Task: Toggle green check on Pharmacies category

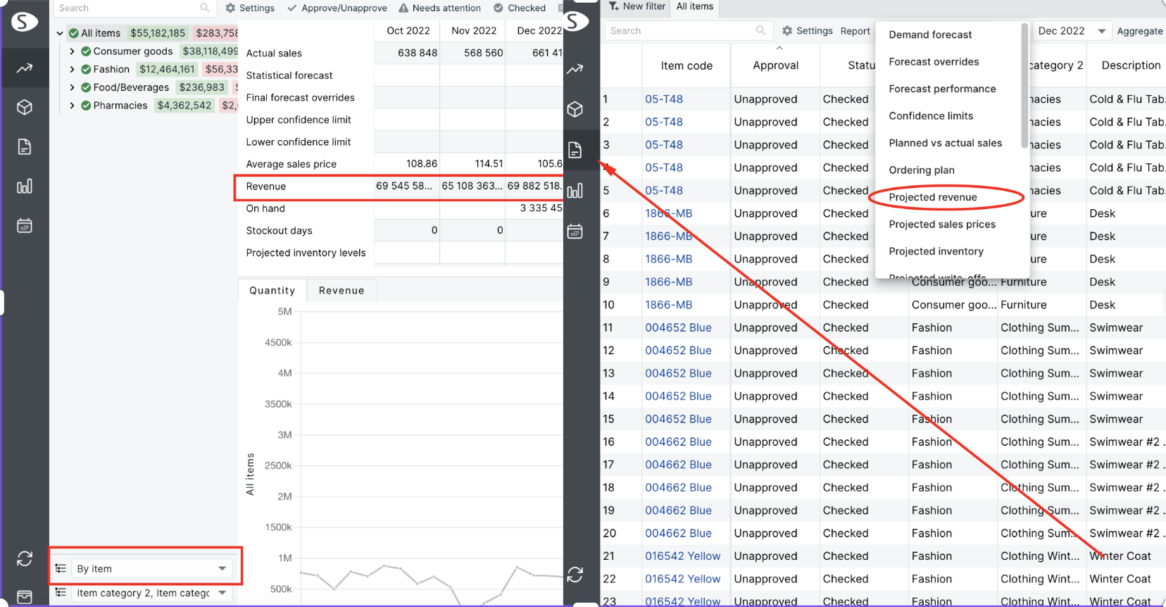Action: click(86, 106)
